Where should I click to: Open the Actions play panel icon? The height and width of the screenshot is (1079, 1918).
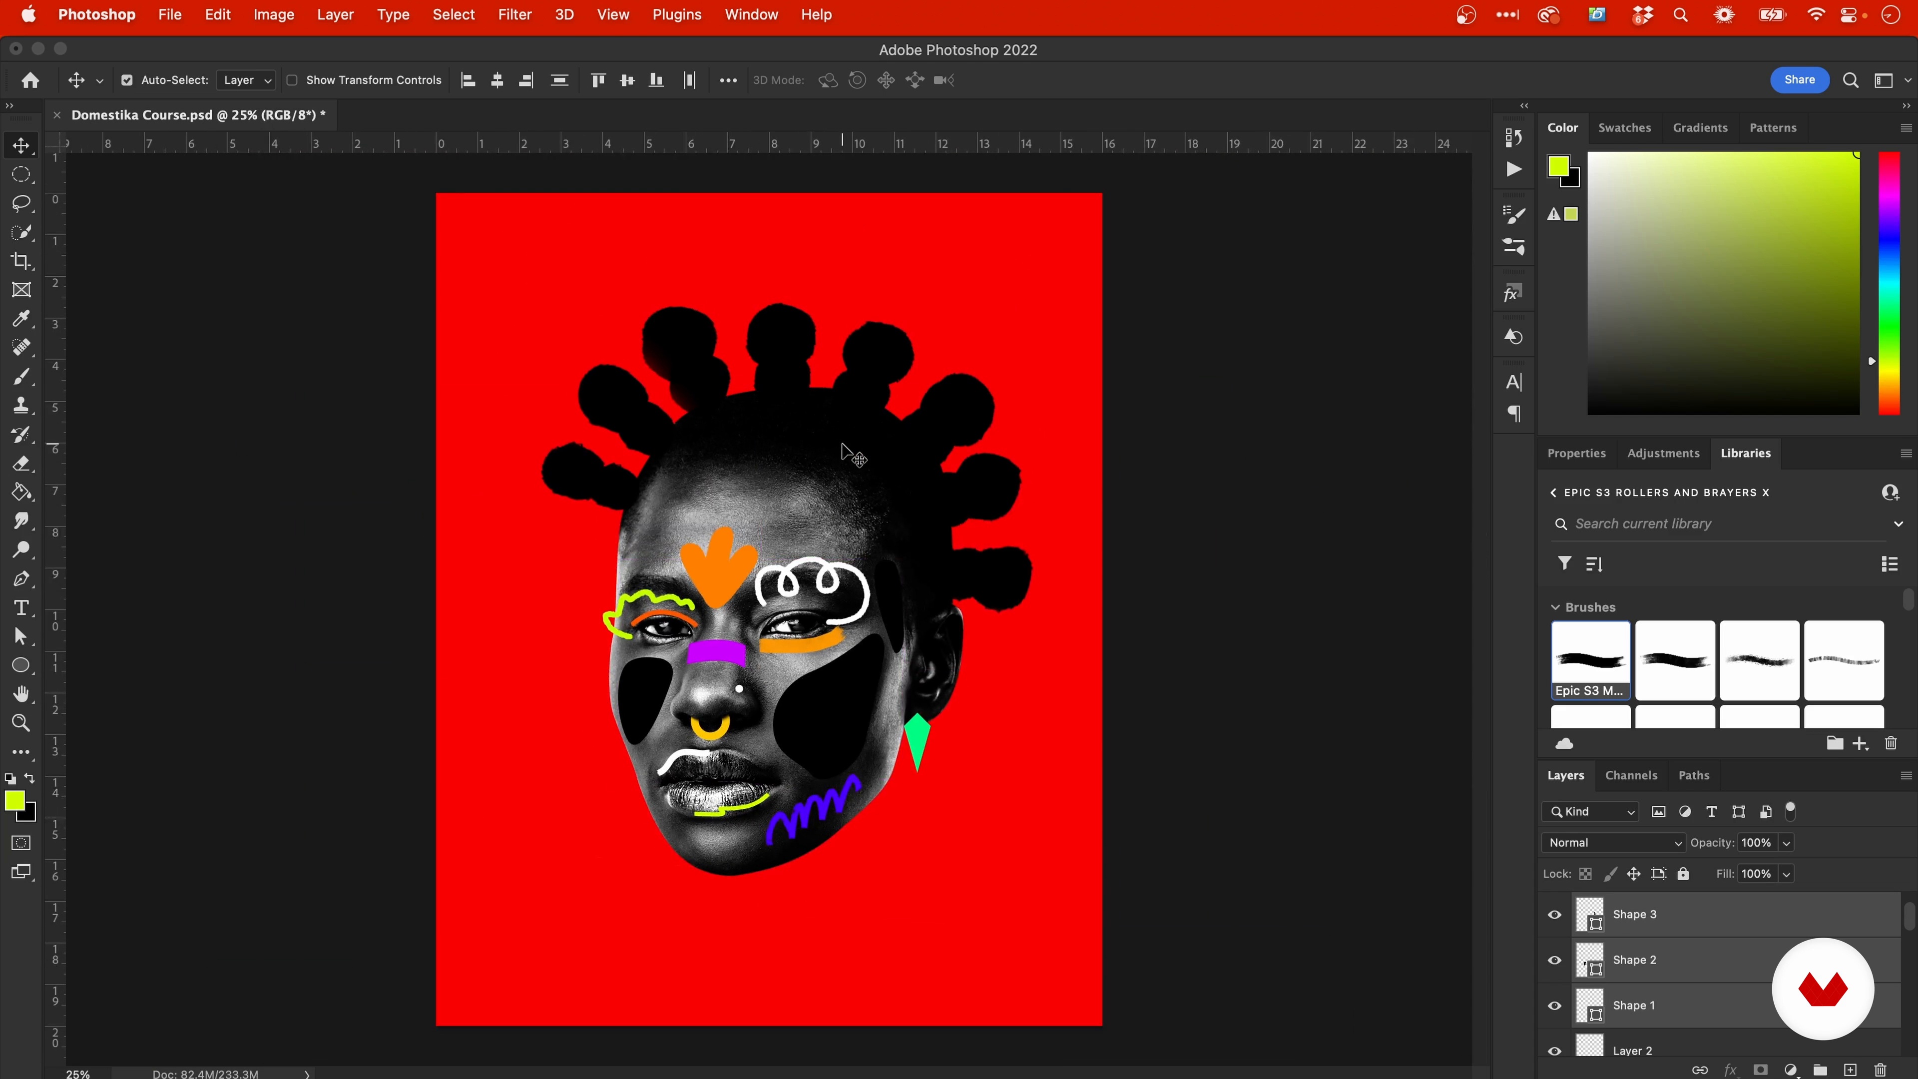(1514, 169)
